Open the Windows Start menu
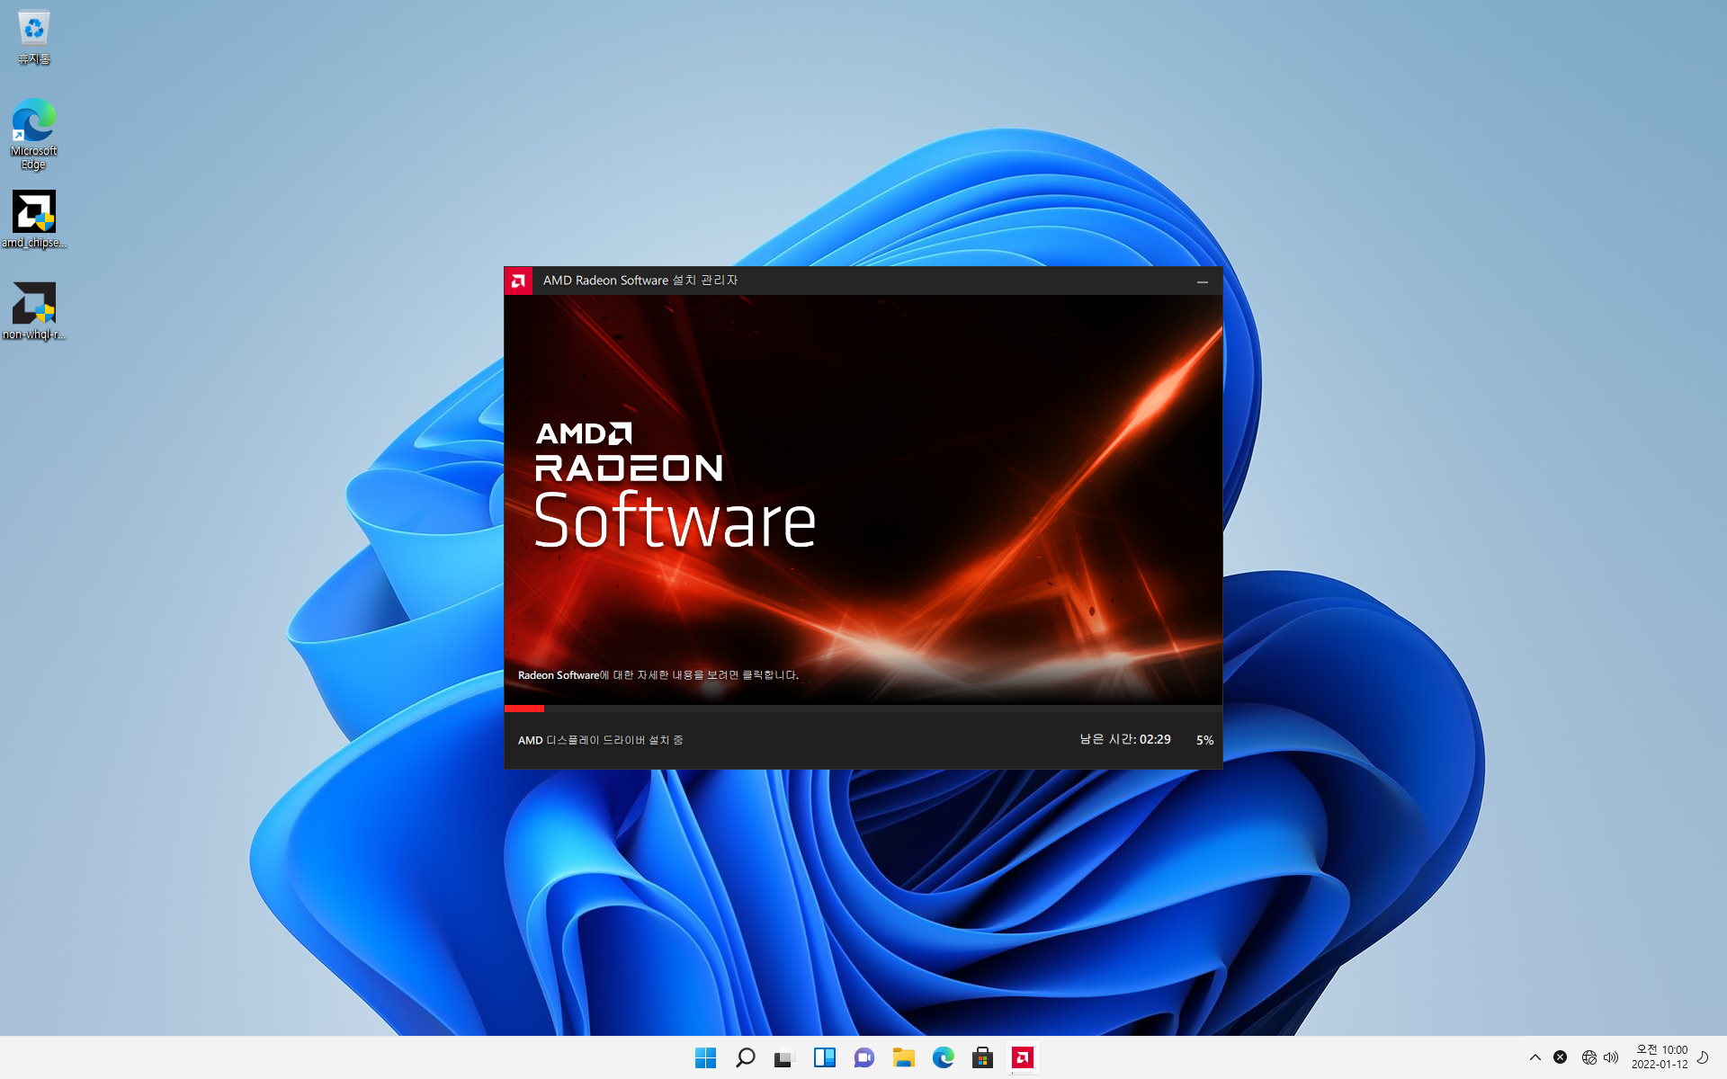The image size is (1727, 1079). point(705,1057)
